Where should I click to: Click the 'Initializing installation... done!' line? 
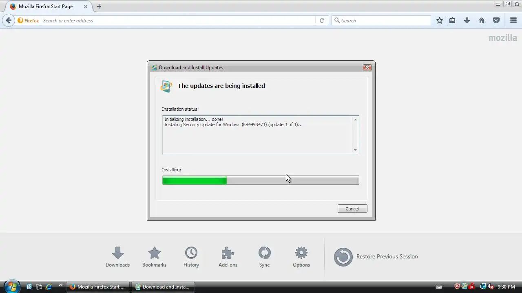(194, 119)
